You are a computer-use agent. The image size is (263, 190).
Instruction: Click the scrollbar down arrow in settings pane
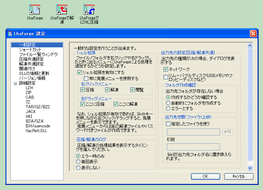(x=250, y=168)
